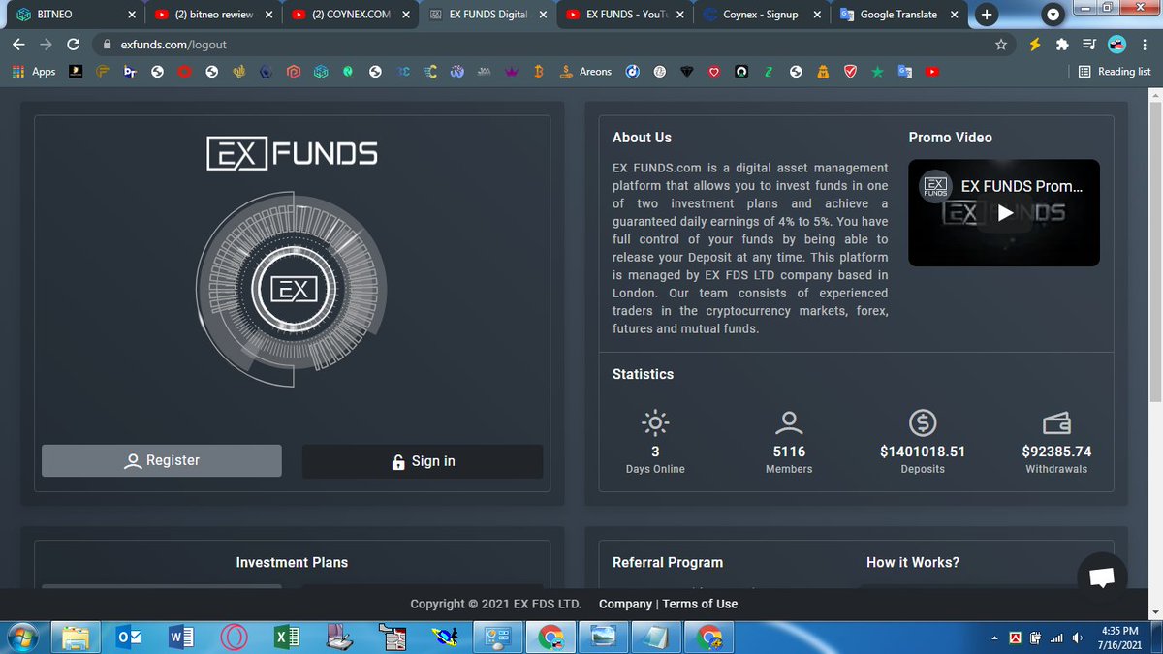The width and height of the screenshot is (1163, 654).
Task: Click the taskbar clock showing 4:35 PM
Action: [1119, 637]
